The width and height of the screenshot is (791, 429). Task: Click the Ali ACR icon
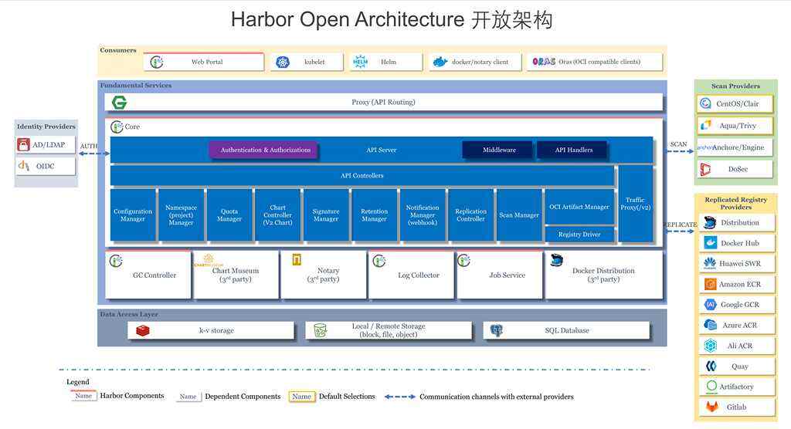pyautogui.click(x=711, y=346)
